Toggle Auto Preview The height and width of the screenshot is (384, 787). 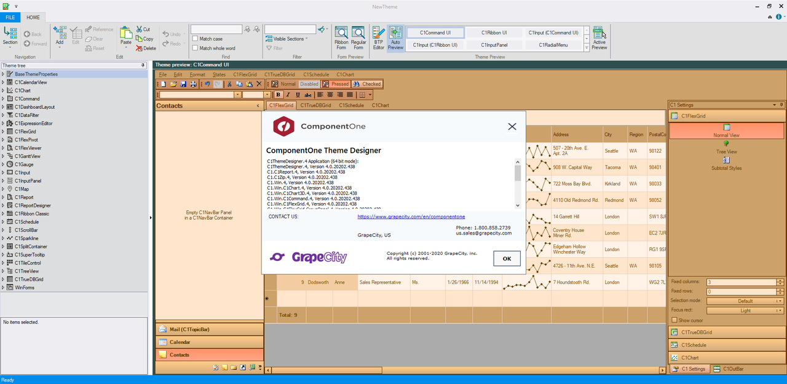coord(396,38)
